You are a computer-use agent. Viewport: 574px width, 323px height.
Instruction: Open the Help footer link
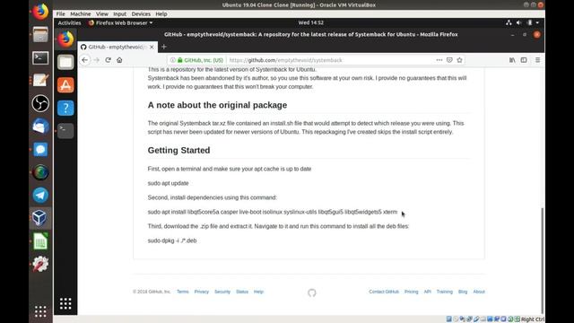pyautogui.click(x=258, y=292)
